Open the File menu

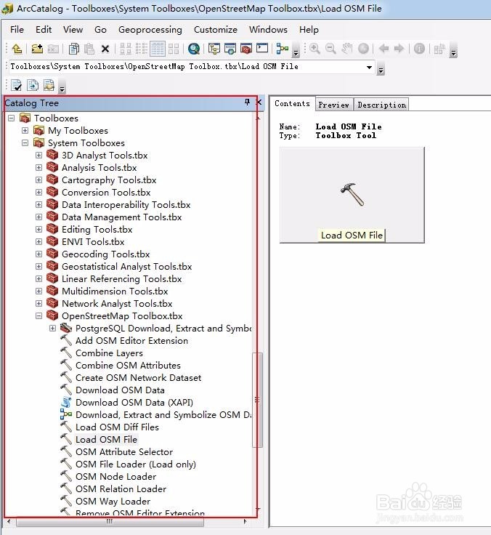17,30
